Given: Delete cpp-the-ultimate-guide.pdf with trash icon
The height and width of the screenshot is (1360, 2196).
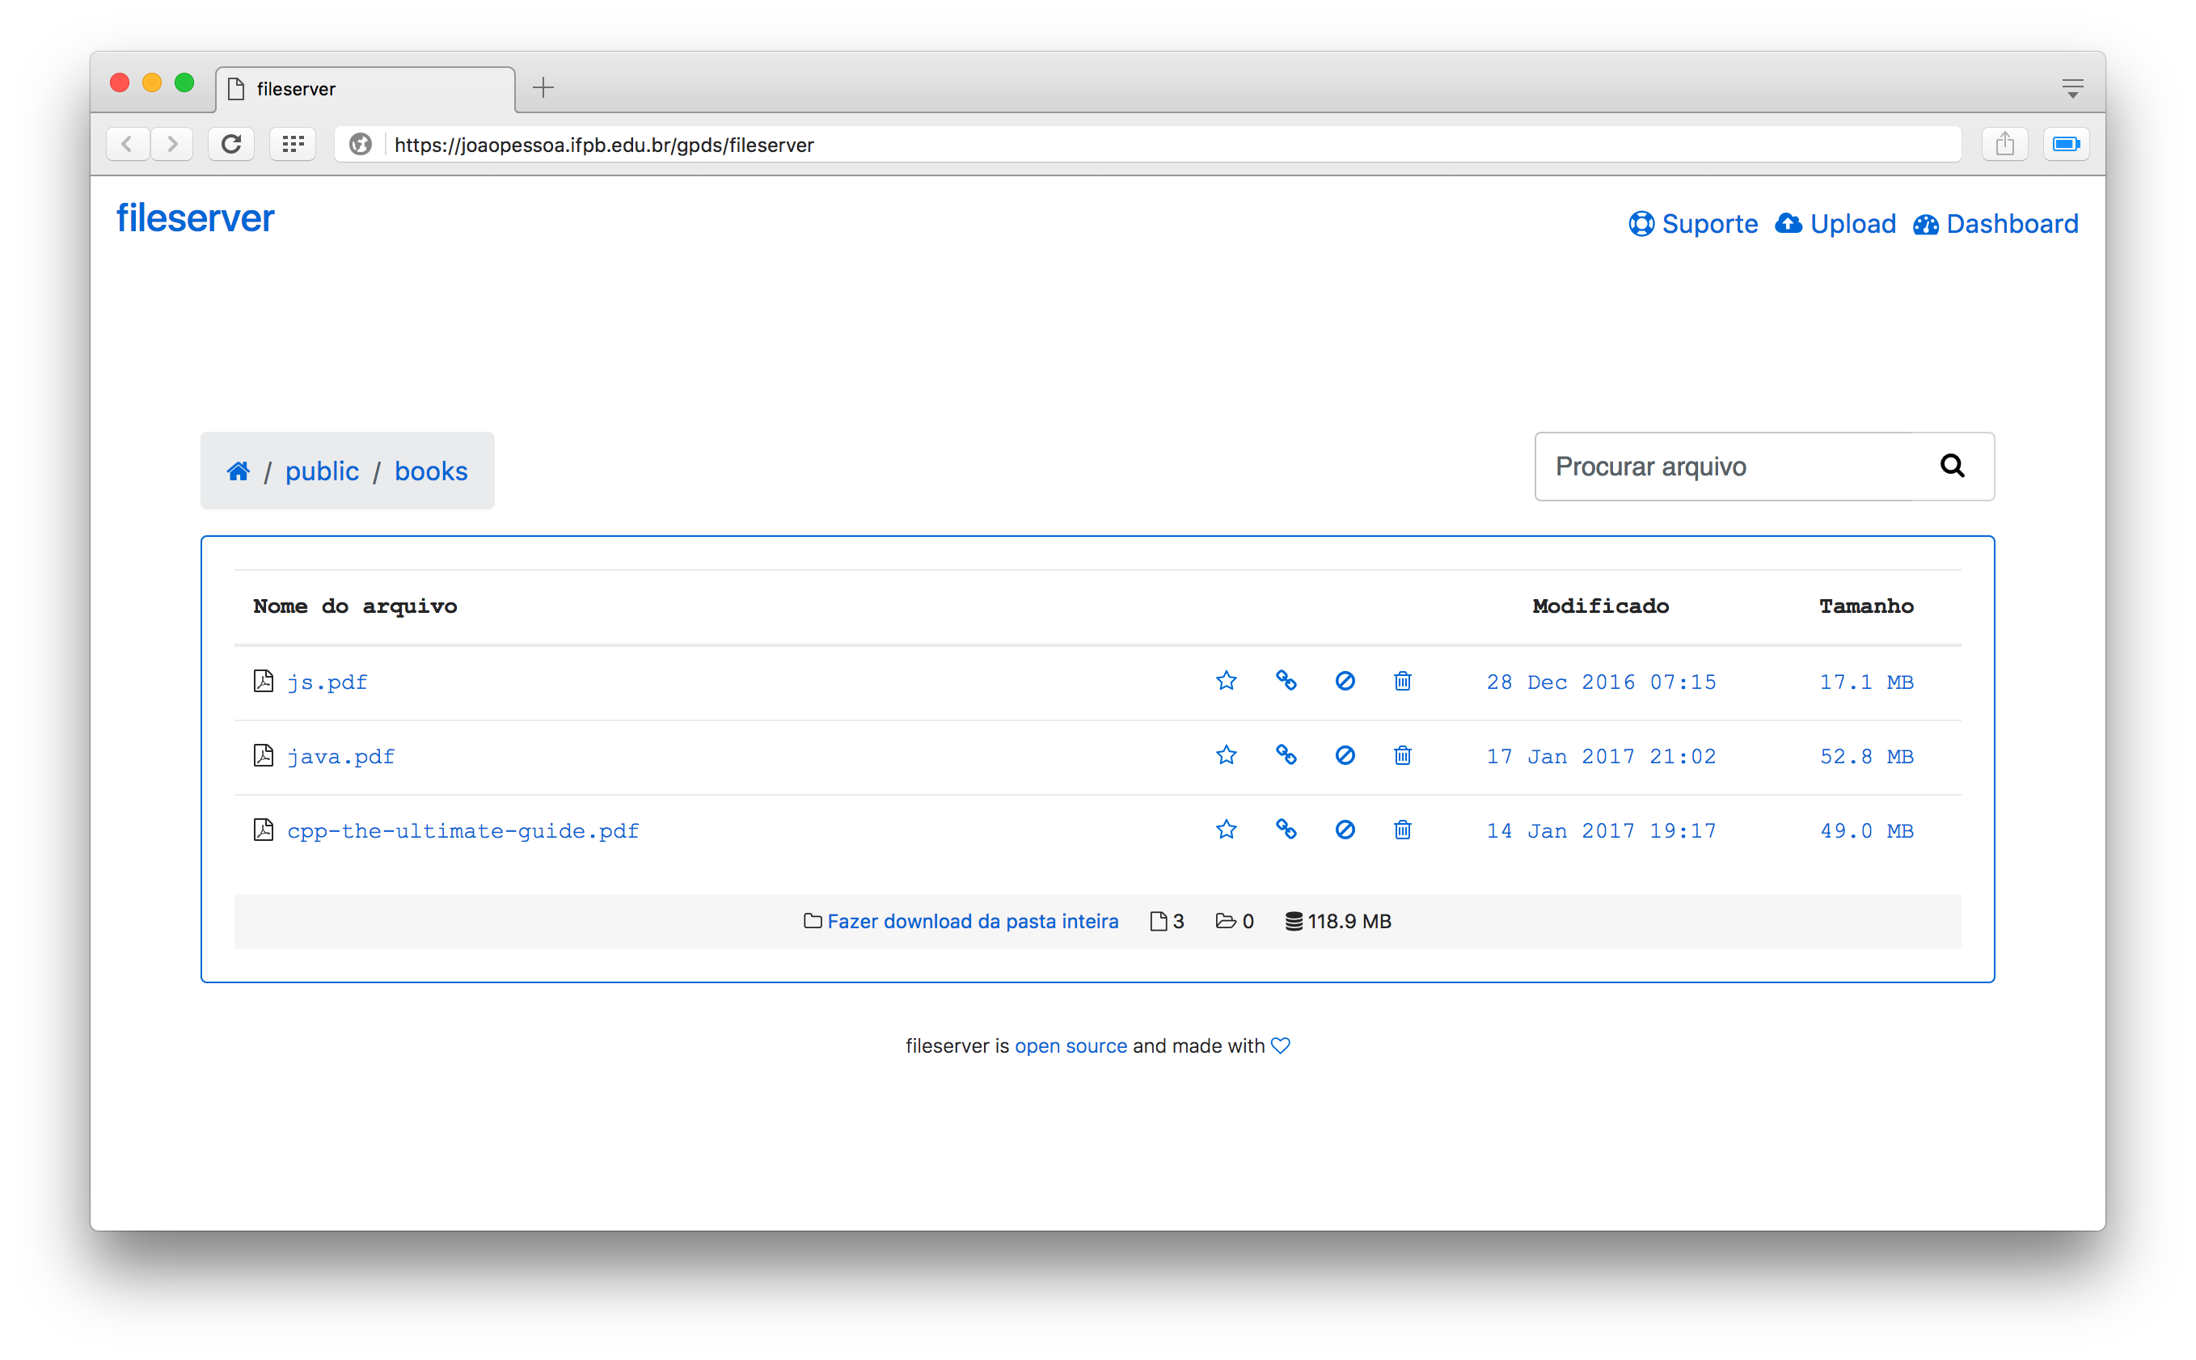Looking at the screenshot, I should coord(1402,830).
